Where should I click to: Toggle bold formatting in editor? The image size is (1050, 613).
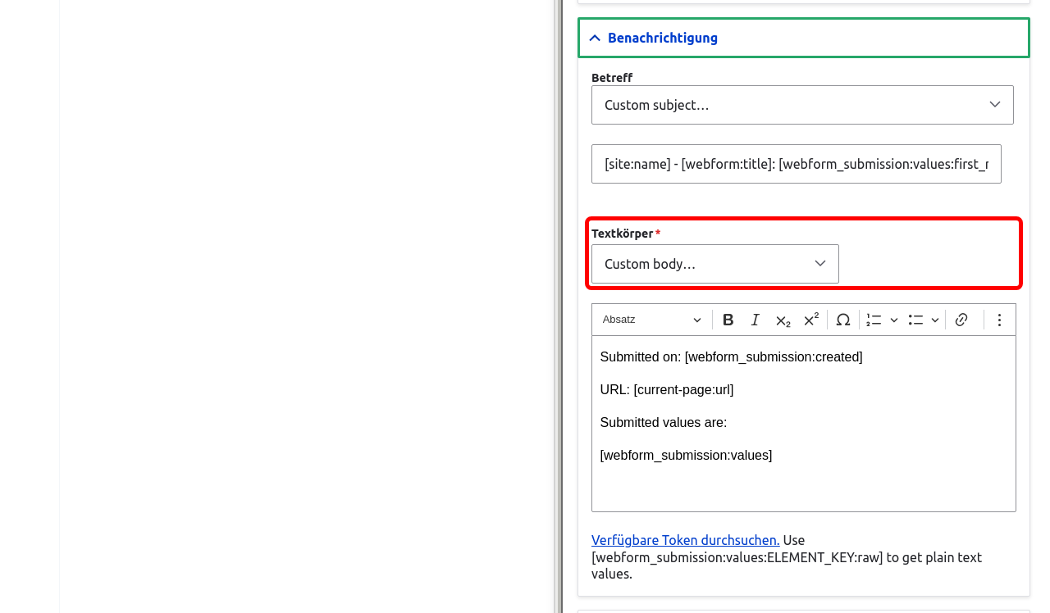pos(728,320)
